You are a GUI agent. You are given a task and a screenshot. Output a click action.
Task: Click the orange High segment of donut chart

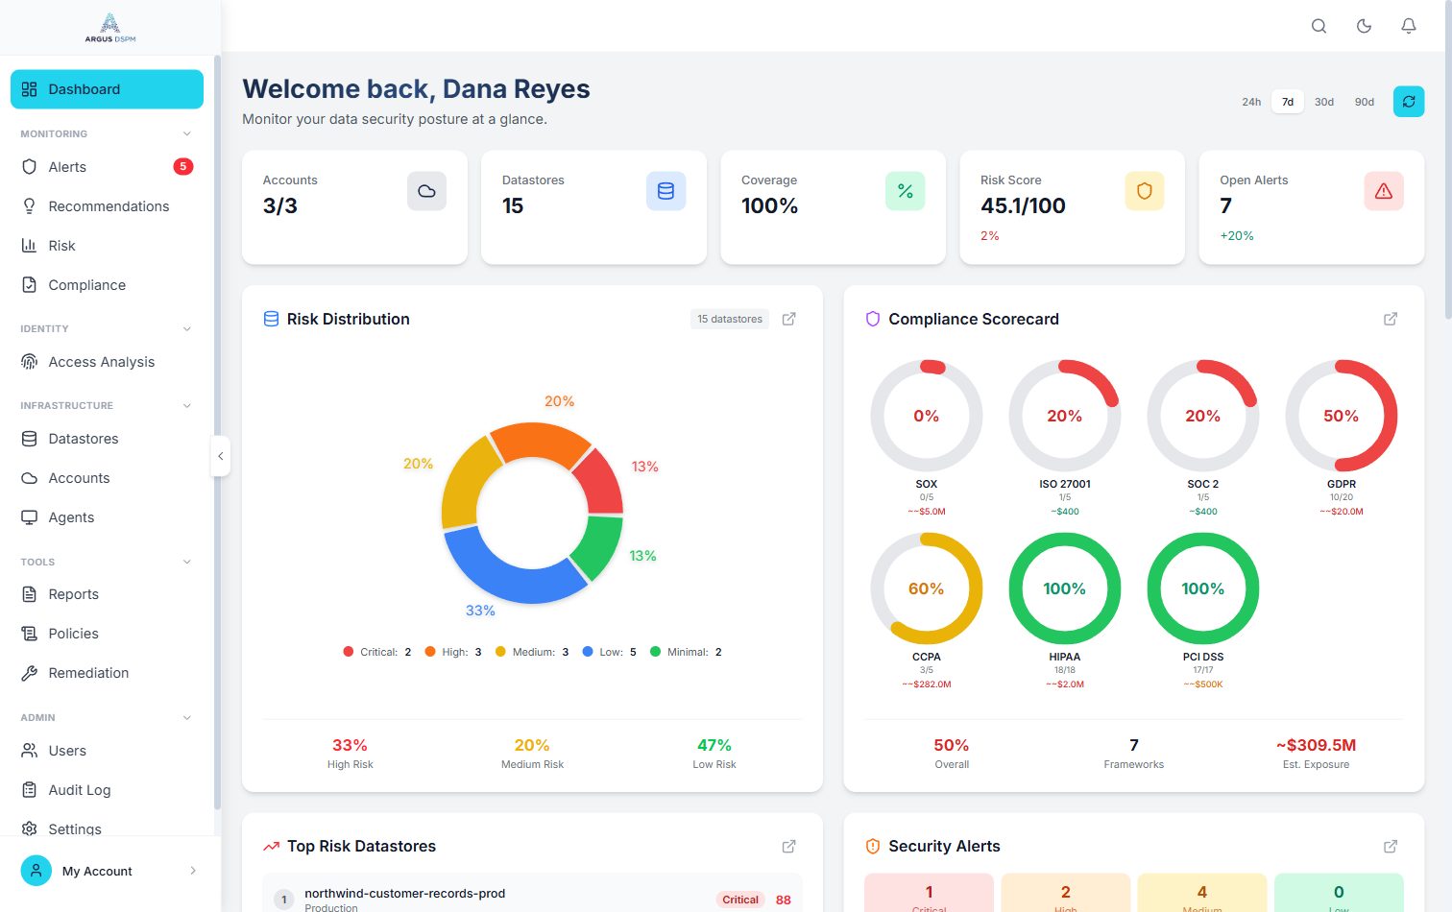(x=540, y=440)
